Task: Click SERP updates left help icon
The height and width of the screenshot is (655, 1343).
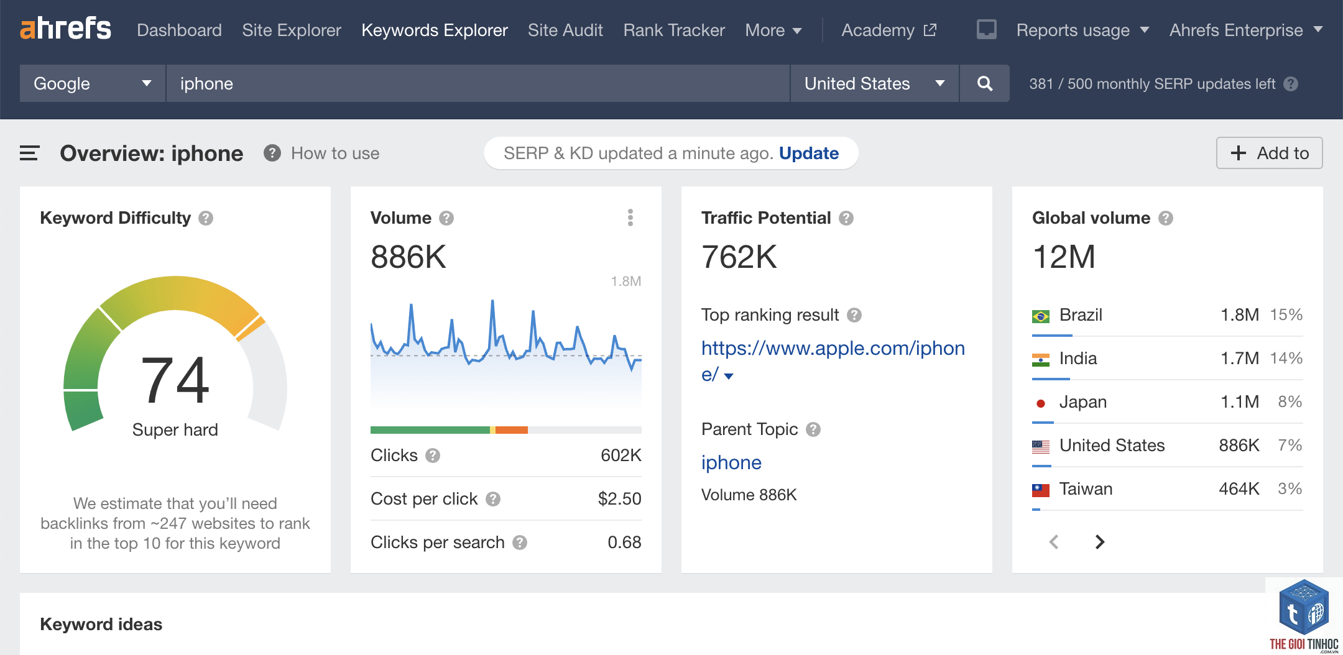Action: click(1291, 84)
